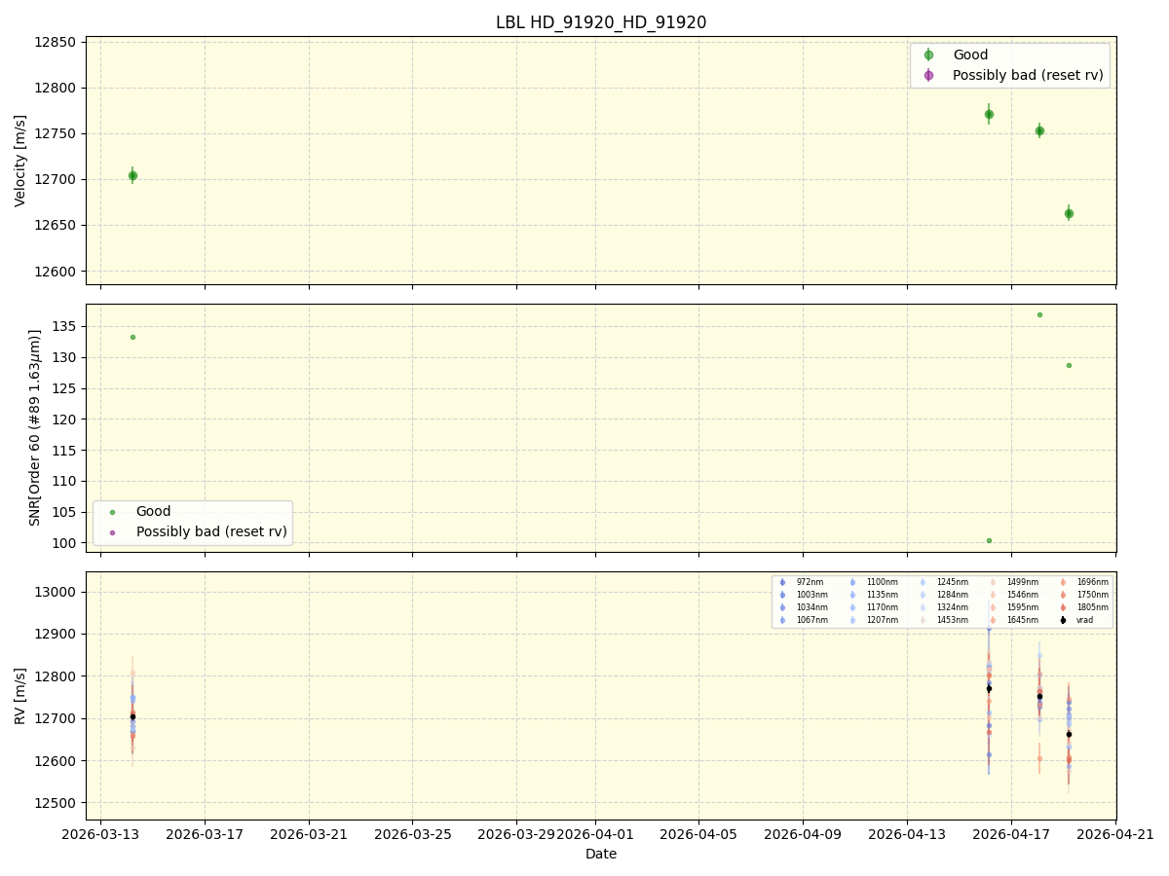1169x876 pixels.
Task: Click the 100 SNR tick label
Action: coord(64,542)
